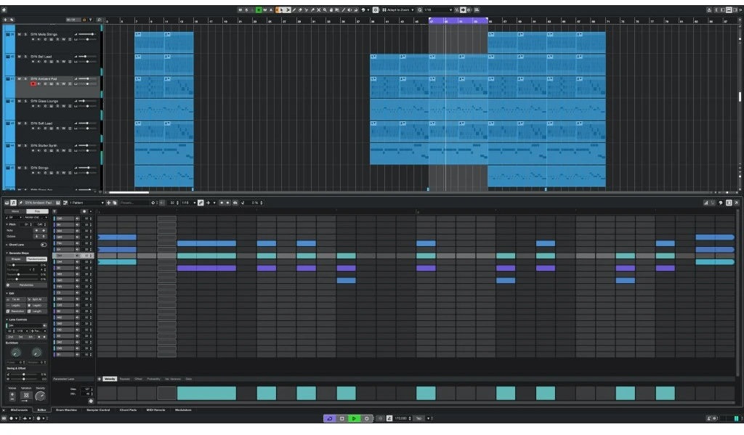Click the Length button in the Edit section
This screenshot has width=744, height=435.
coord(37,312)
